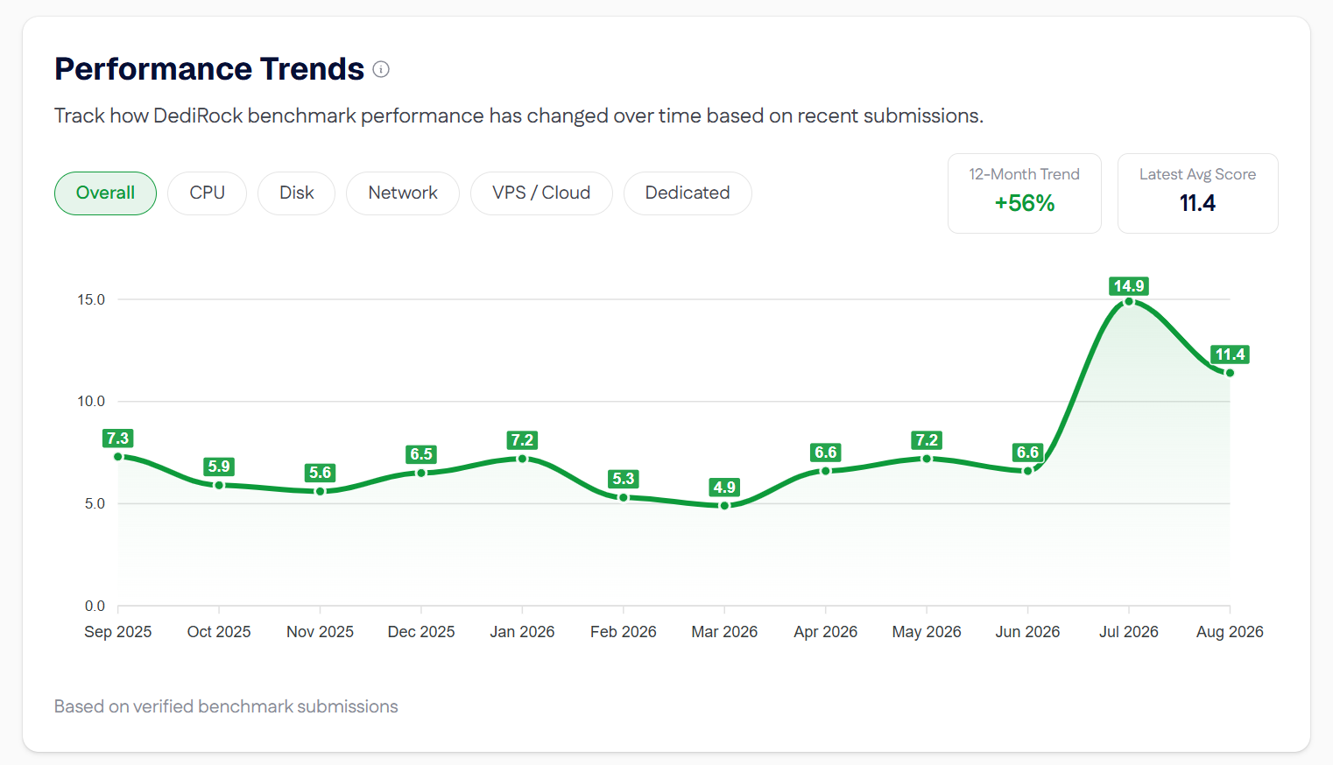1333x765 pixels.
Task: Open the Disk benchmark tab
Action: (296, 193)
